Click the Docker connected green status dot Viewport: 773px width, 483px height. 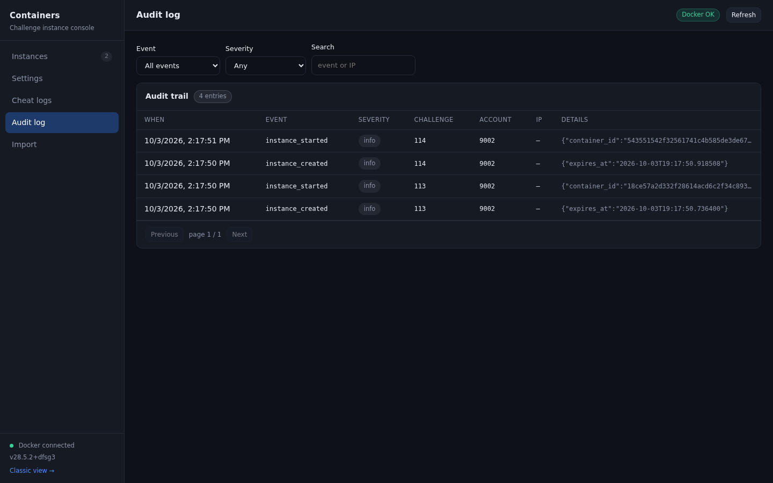[x=11, y=445]
